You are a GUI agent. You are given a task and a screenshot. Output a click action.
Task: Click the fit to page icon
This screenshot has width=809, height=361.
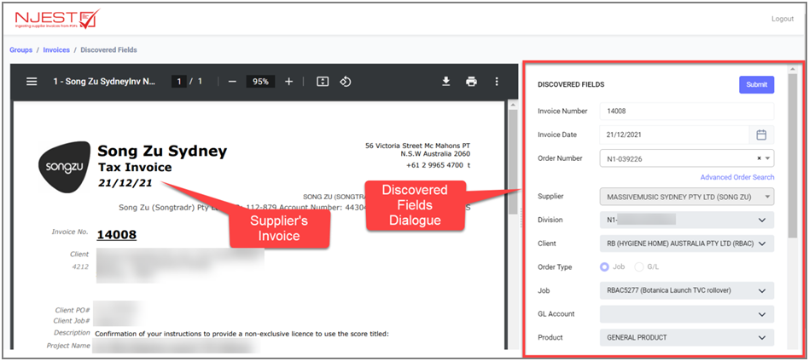(x=323, y=82)
